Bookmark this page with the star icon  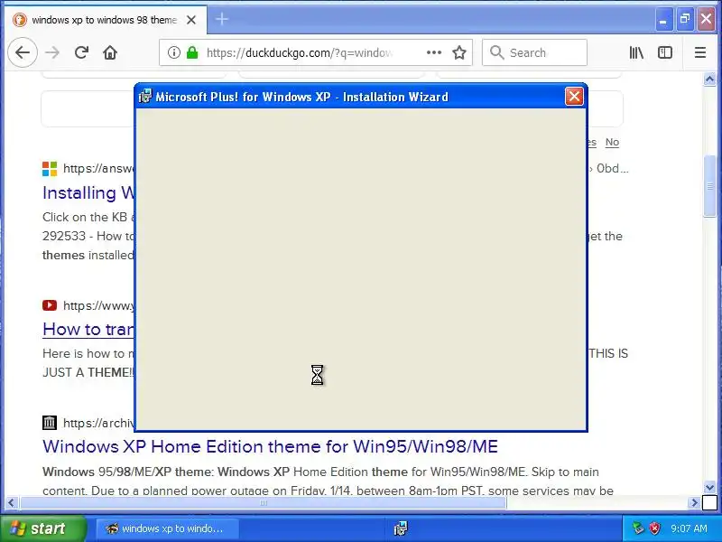pos(459,52)
